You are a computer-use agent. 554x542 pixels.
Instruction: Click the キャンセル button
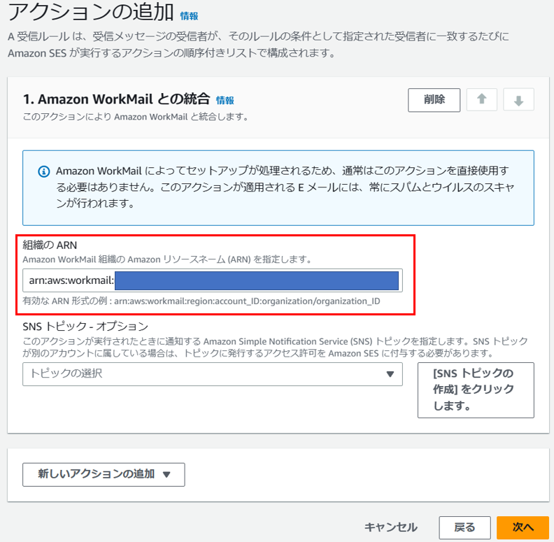[x=391, y=527]
